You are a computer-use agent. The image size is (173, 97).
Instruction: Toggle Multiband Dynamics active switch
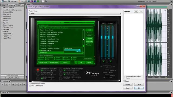pyautogui.click(x=65, y=74)
